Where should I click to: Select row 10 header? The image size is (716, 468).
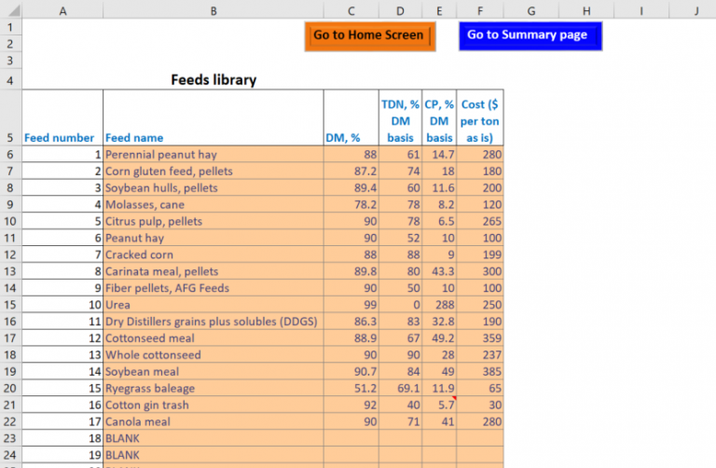(10, 222)
